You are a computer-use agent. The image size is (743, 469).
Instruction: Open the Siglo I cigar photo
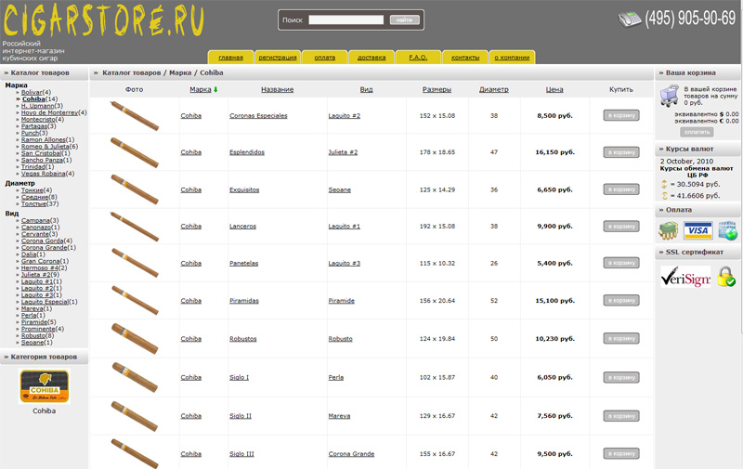tap(135, 377)
